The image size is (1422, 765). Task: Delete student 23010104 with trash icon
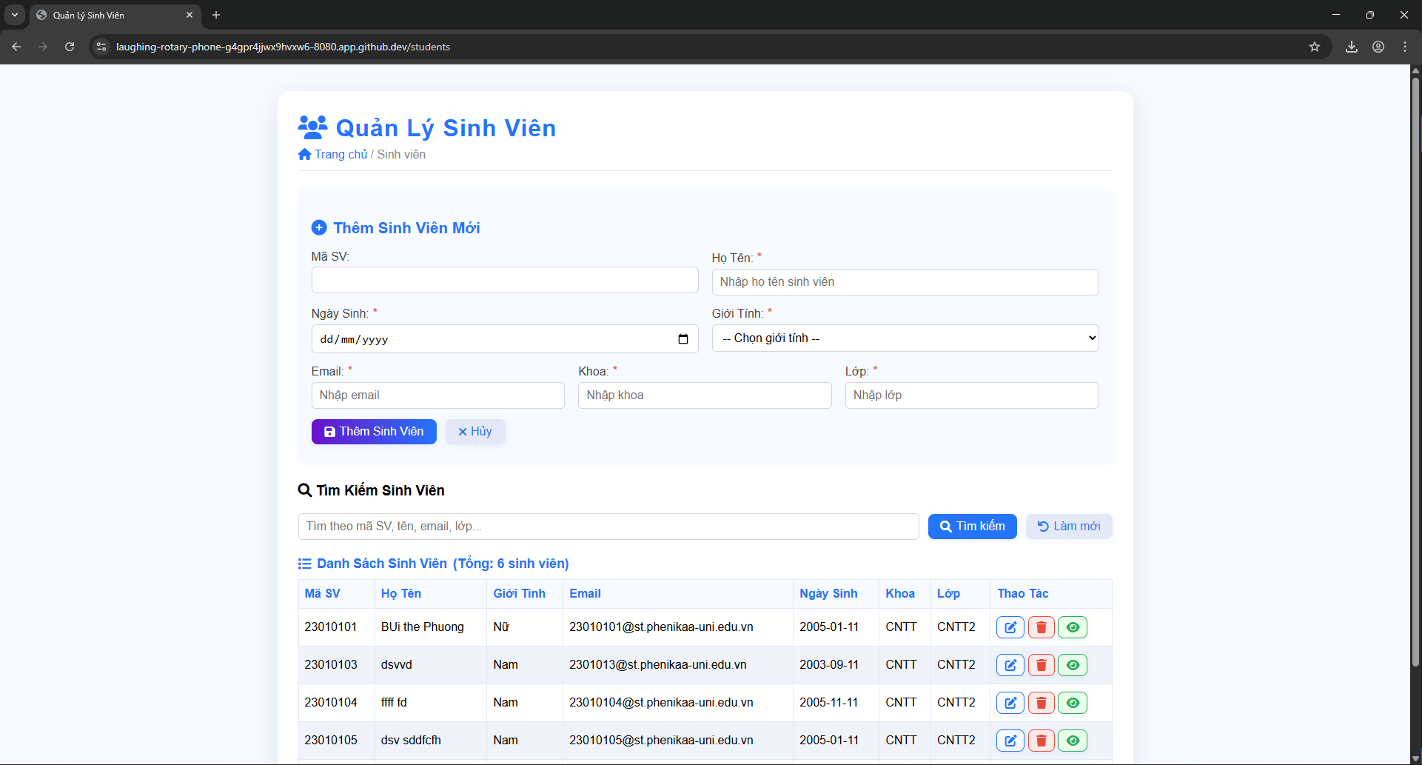(1041, 703)
